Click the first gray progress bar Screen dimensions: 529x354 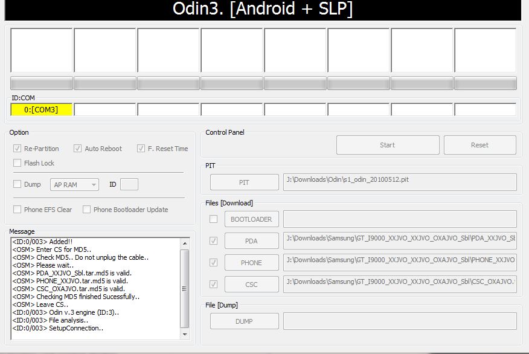point(42,83)
